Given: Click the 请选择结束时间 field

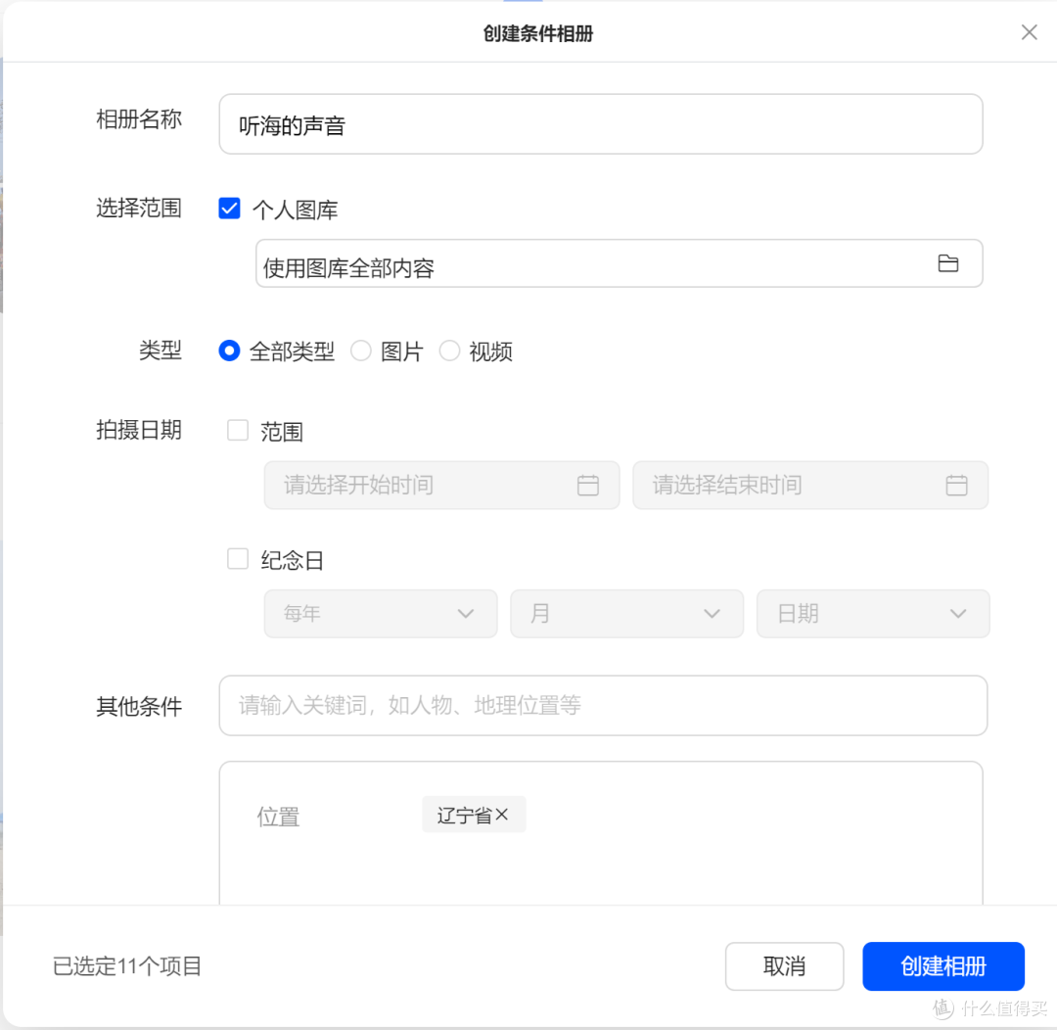Looking at the screenshot, I should [810, 485].
